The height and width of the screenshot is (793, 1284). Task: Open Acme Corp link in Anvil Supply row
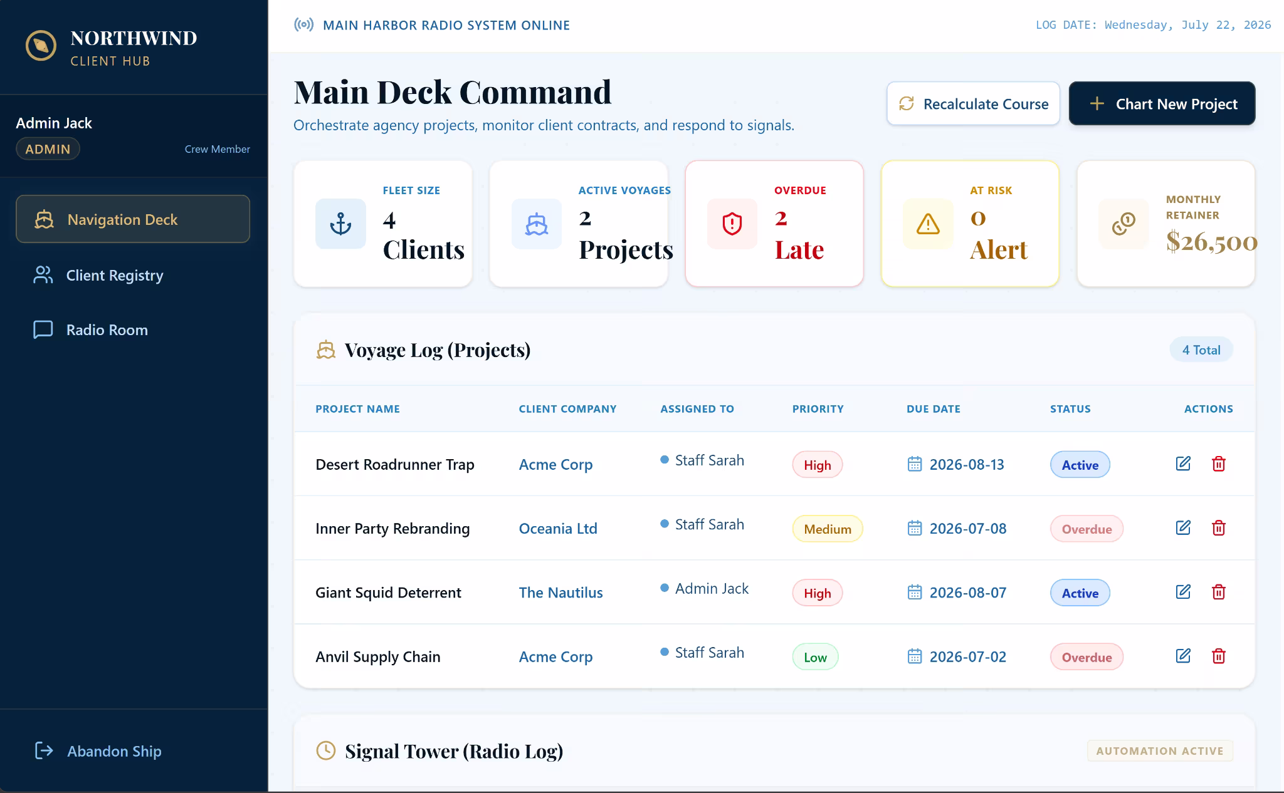555,656
